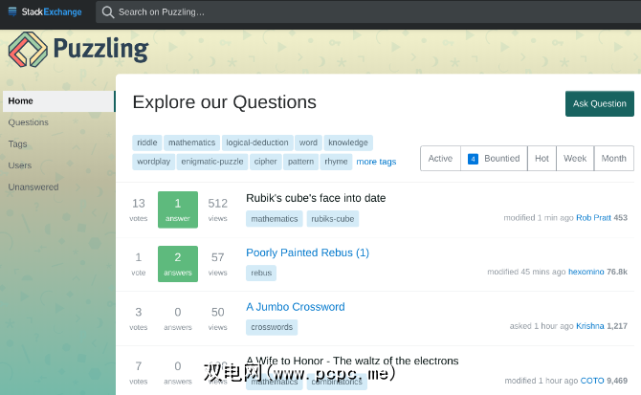Click the bounty count badge 4
The width and height of the screenshot is (641, 395).
pyautogui.click(x=473, y=159)
